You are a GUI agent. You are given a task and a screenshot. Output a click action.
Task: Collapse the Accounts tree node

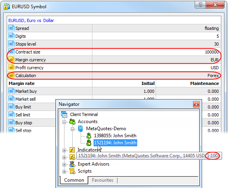[64, 122]
